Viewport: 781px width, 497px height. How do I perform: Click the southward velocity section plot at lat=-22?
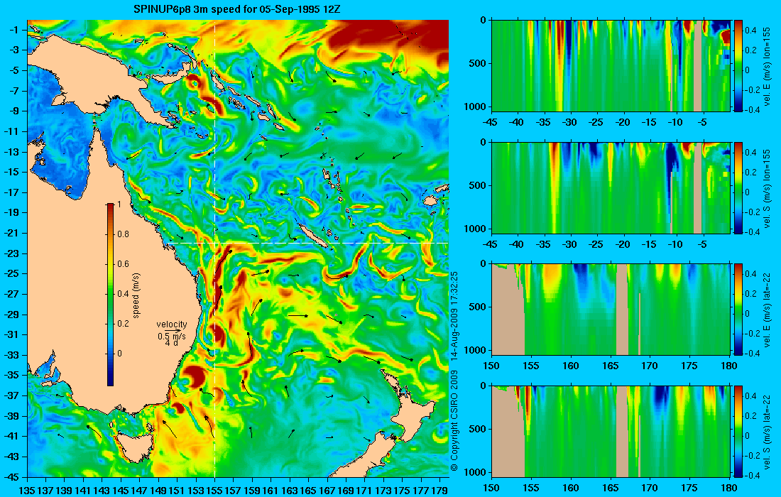[611, 431]
